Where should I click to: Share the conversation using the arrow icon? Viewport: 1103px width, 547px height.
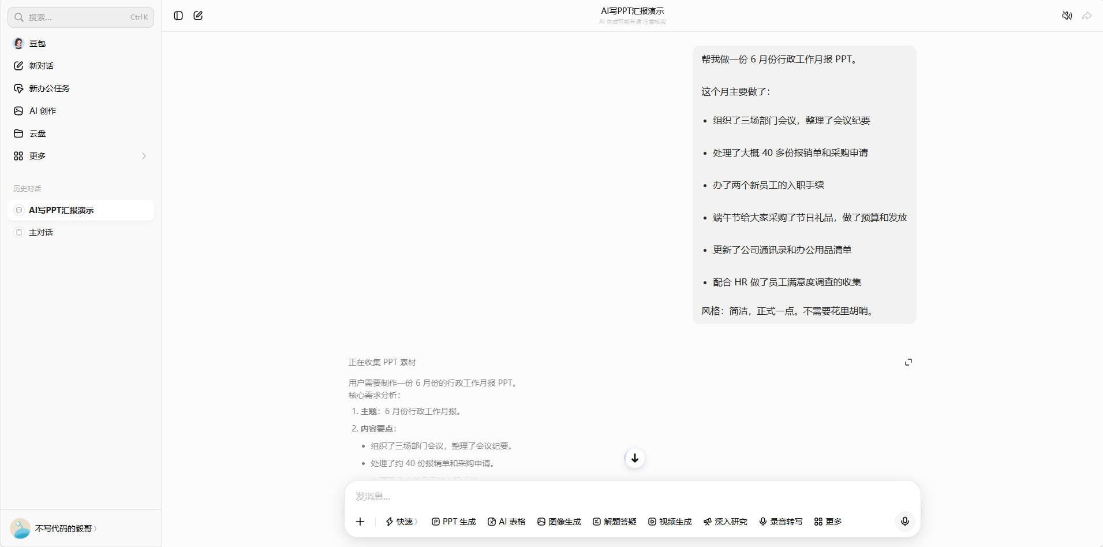pyautogui.click(x=1087, y=16)
